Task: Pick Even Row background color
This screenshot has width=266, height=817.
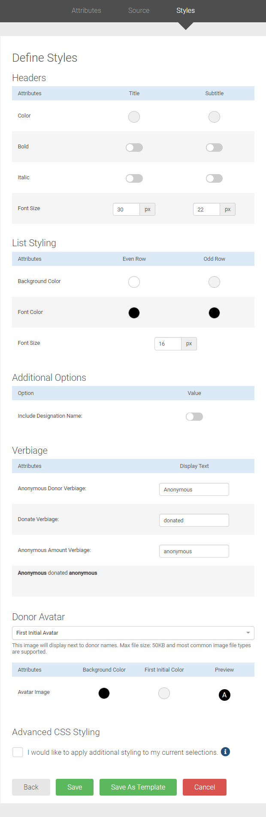Action: pyautogui.click(x=134, y=282)
